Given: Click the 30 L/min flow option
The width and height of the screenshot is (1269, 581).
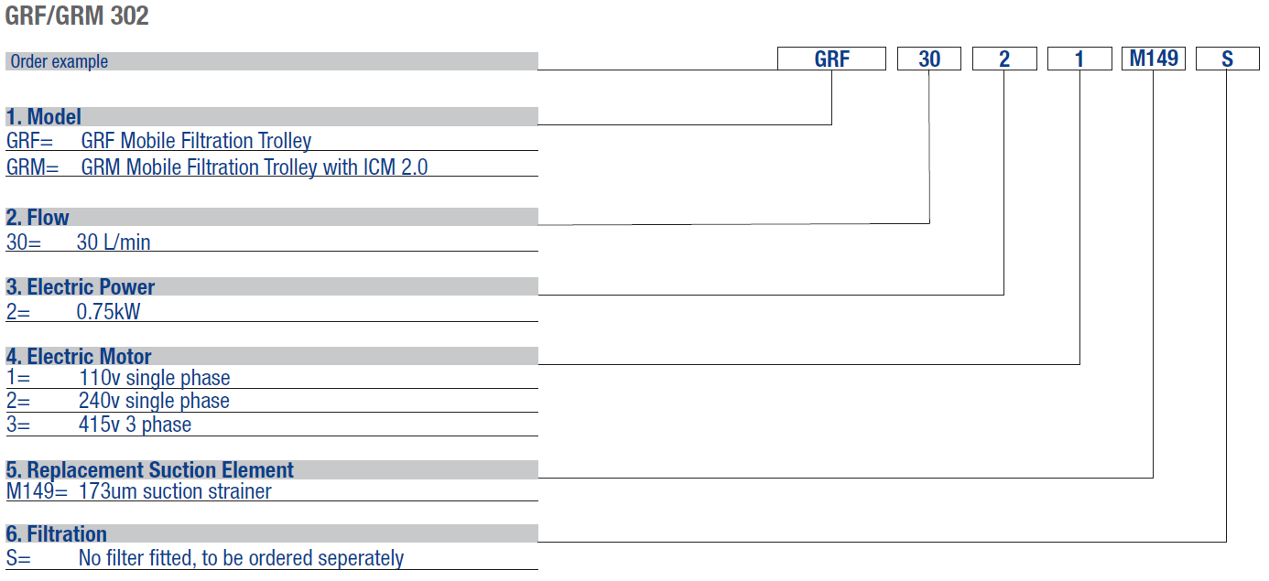Looking at the screenshot, I should (114, 242).
